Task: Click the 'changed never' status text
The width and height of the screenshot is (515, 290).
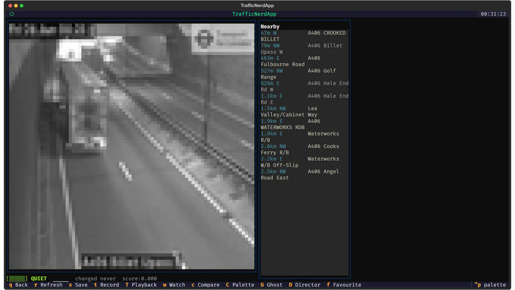Action: (95, 278)
